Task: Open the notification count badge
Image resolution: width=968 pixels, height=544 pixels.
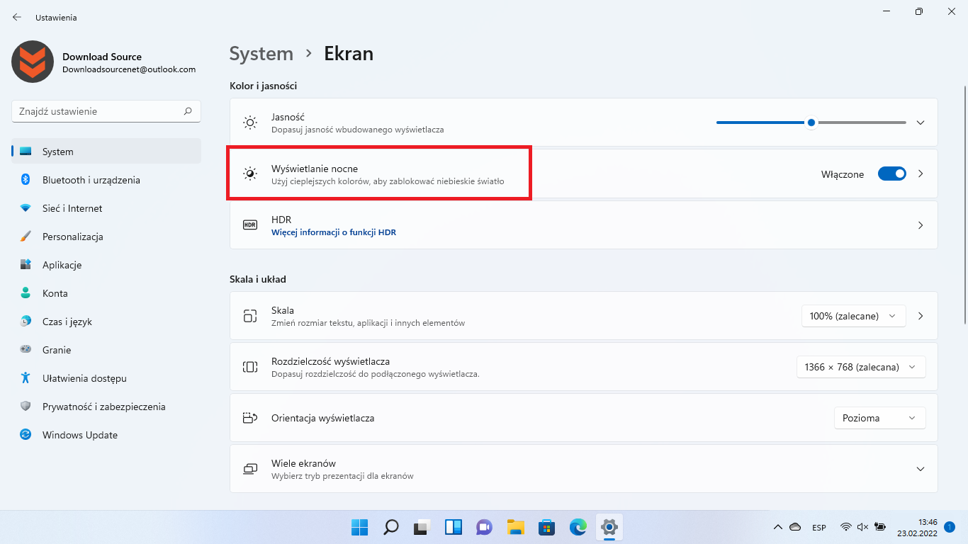Action: (x=950, y=527)
